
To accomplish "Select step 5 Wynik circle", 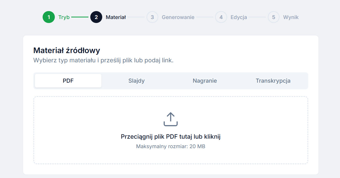I will [274, 17].
